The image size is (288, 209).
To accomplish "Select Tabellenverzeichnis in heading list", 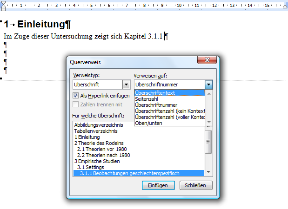I will click(96, 131).
